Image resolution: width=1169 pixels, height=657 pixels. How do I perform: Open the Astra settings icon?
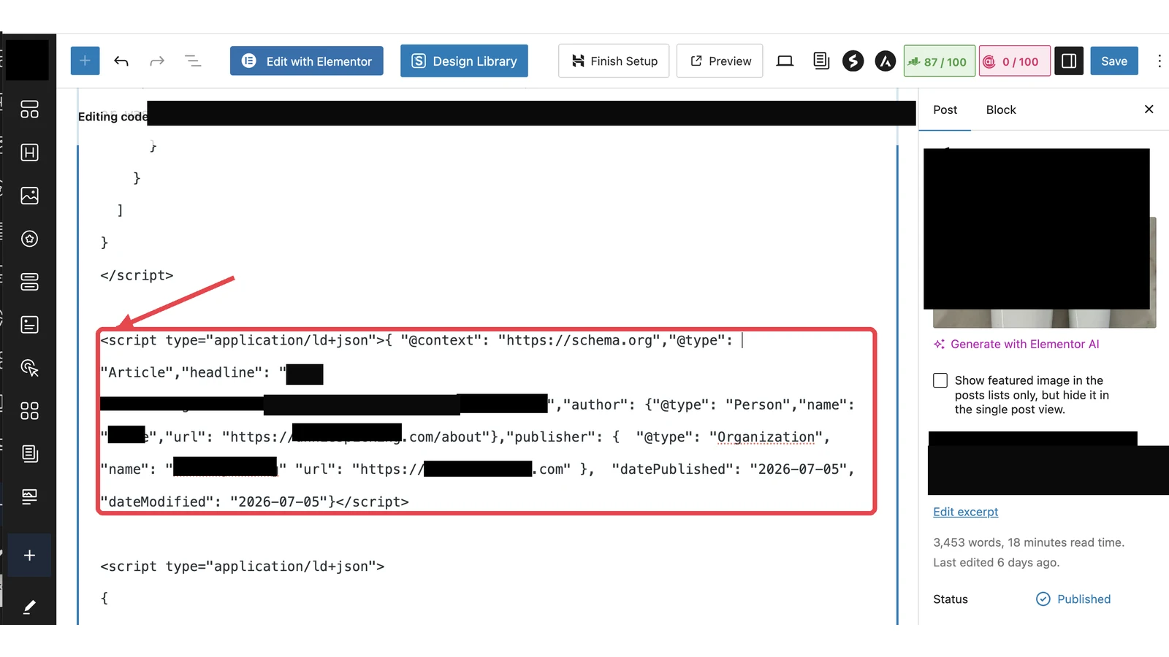(x=886, y=61)
